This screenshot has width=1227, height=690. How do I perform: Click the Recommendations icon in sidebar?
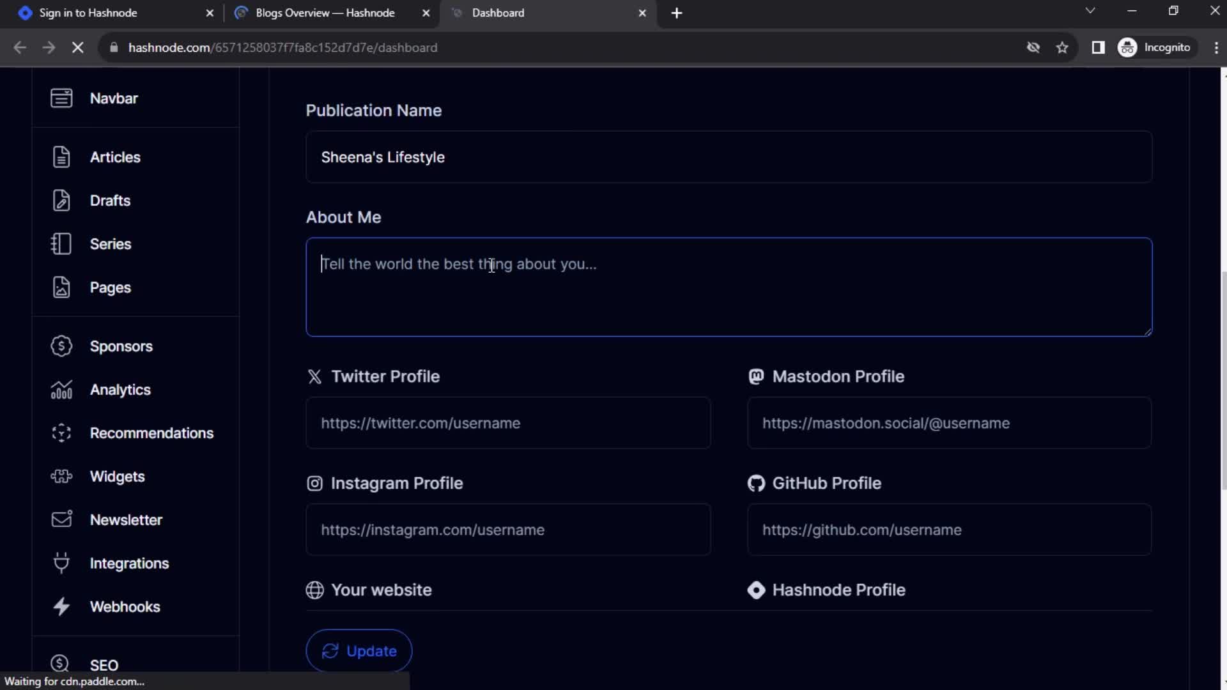click(x=61, y=433)
